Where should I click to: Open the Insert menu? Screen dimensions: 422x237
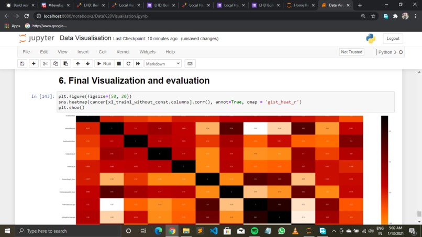pyautogui.click(x=83, y=52)
